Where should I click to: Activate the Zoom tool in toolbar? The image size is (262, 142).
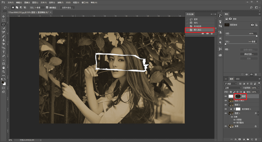[4, 71]
